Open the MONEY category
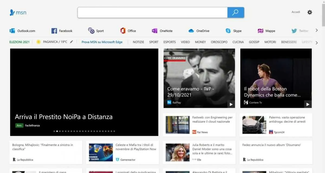325x173 pixels. 200,42
